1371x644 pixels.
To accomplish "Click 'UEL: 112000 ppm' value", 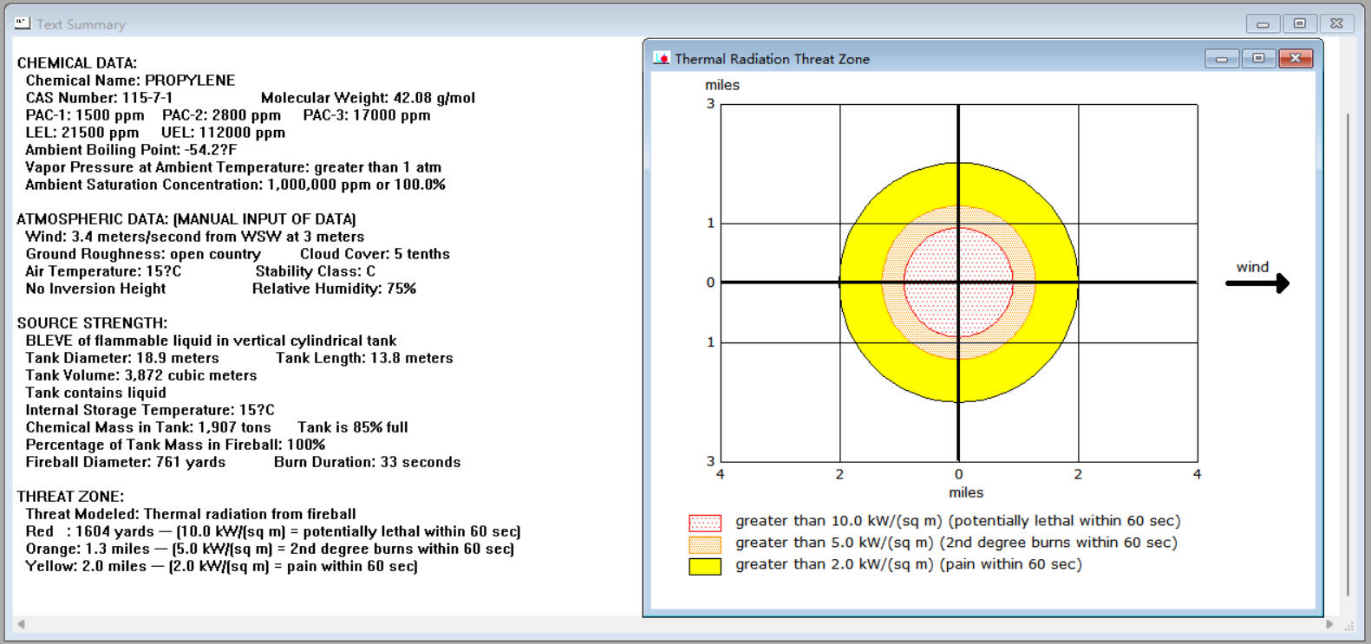I will [223, 133].
